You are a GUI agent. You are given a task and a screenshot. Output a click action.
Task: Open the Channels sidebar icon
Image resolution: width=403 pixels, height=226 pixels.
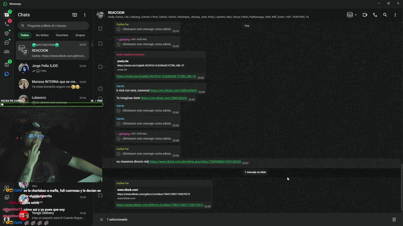[7, 43]
